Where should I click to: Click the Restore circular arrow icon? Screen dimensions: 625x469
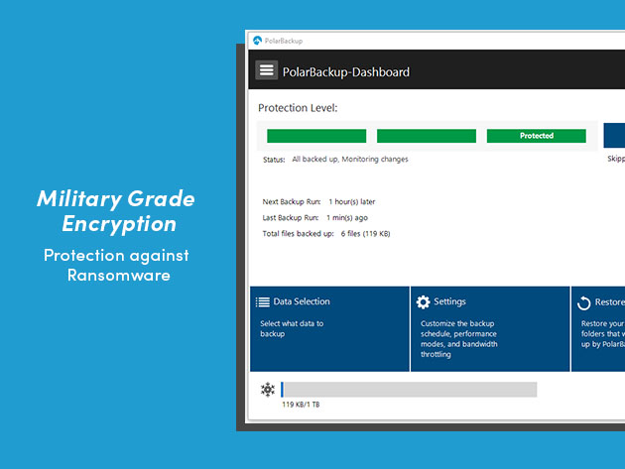pyautogui.click(x=583, y=302)
